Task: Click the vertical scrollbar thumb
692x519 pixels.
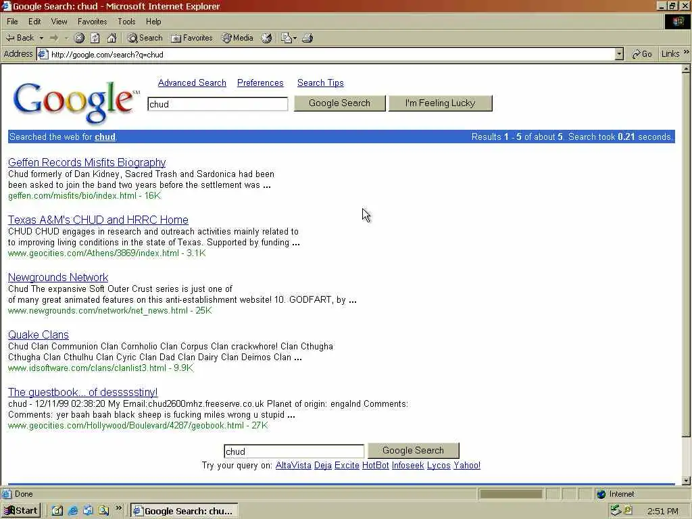Action: click(687, 255)
